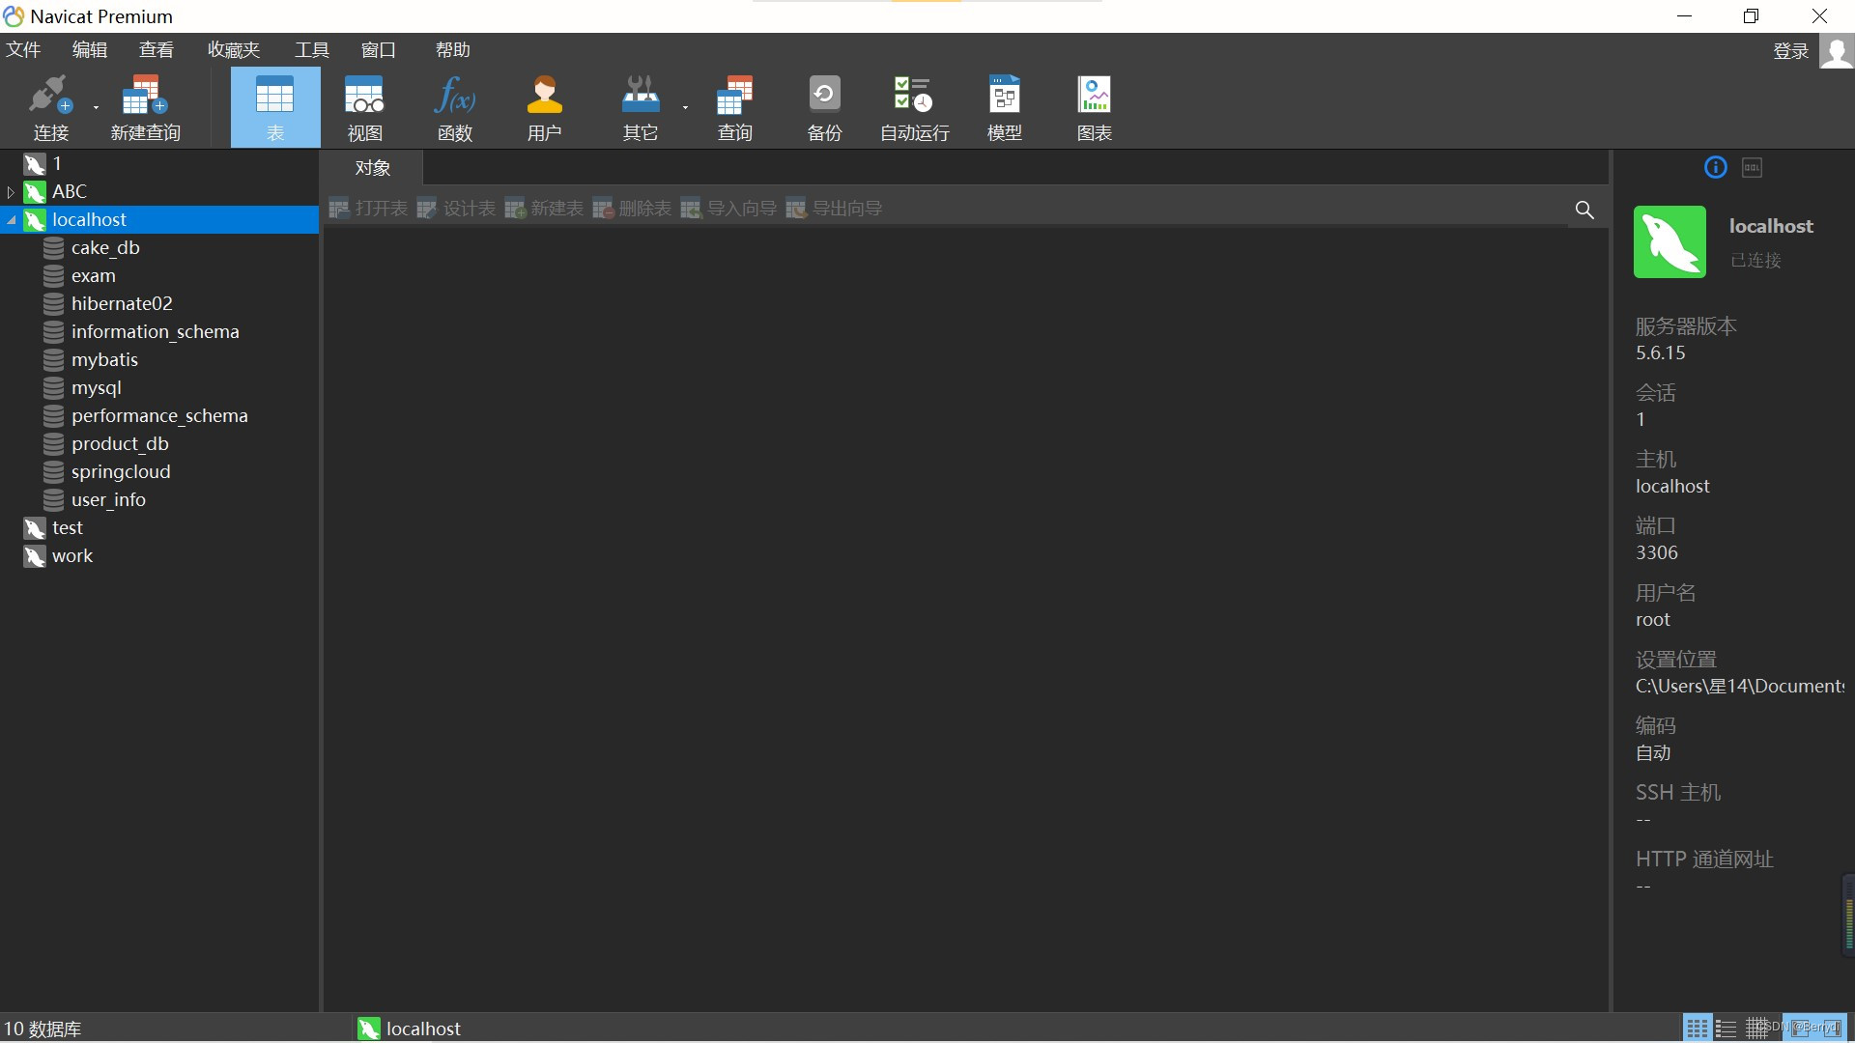Select the product_db database

pyautogui.click(x=119, y=442)
